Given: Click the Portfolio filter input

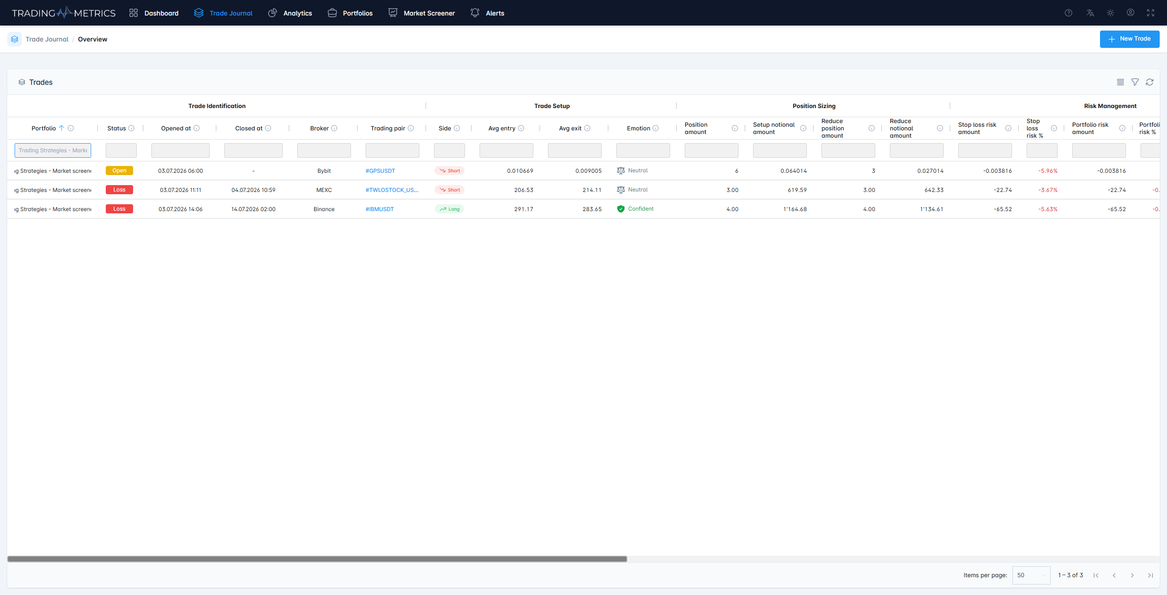Looking at the screenshot, I should pyautogui.click(x=53, y=150).
